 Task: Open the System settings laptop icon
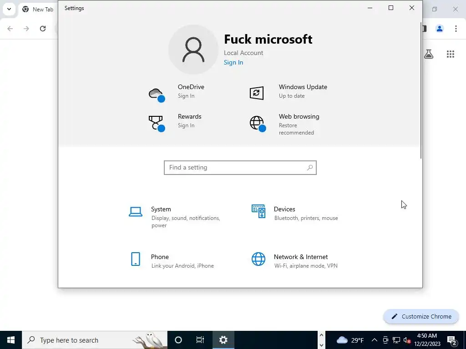coord(136,212)
